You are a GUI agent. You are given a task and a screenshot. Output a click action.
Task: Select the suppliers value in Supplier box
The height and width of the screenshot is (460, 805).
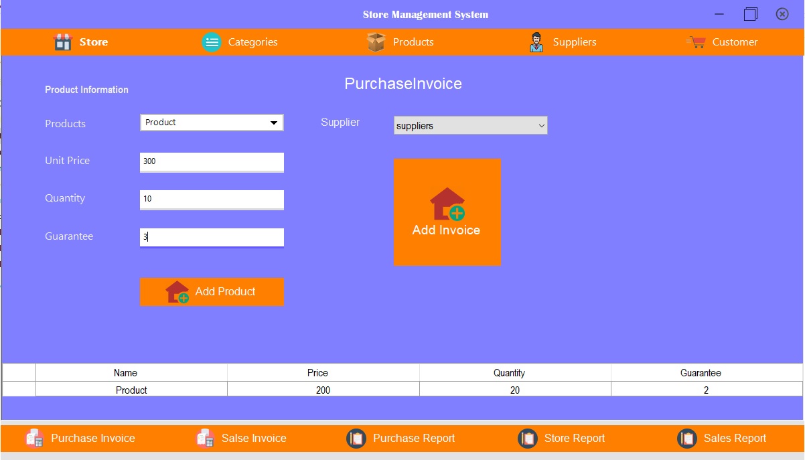point(415,126)
